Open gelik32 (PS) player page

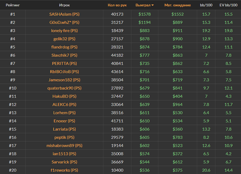[64, 39]
